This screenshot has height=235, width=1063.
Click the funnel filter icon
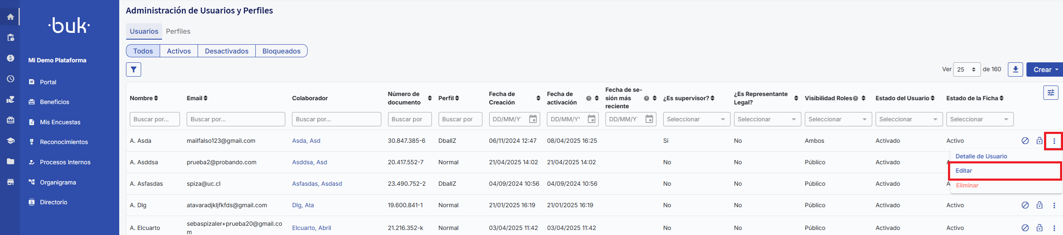point(133,69)
